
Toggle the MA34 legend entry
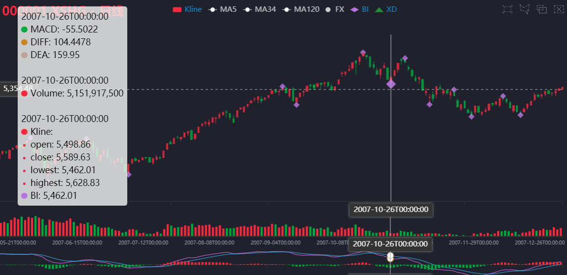coord(259,9)
